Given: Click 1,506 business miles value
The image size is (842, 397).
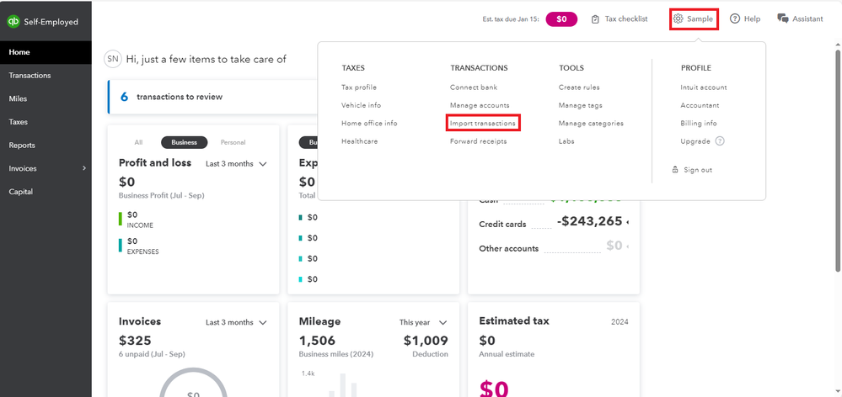Looking at the screenshot, I should click(x=317, y=341).
